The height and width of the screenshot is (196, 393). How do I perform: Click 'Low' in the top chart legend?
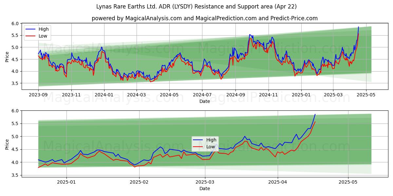tap(43, 36)
